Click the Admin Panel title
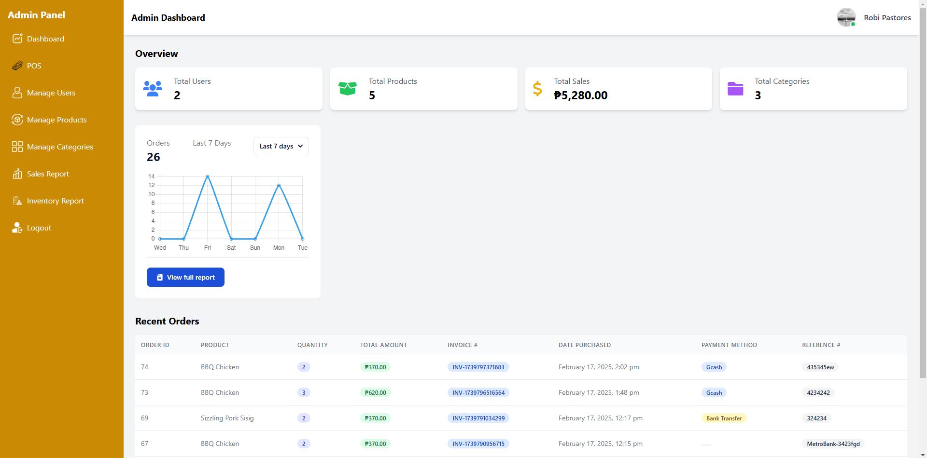This screenshot has width=927, height=458. click(x=36, y=15)
